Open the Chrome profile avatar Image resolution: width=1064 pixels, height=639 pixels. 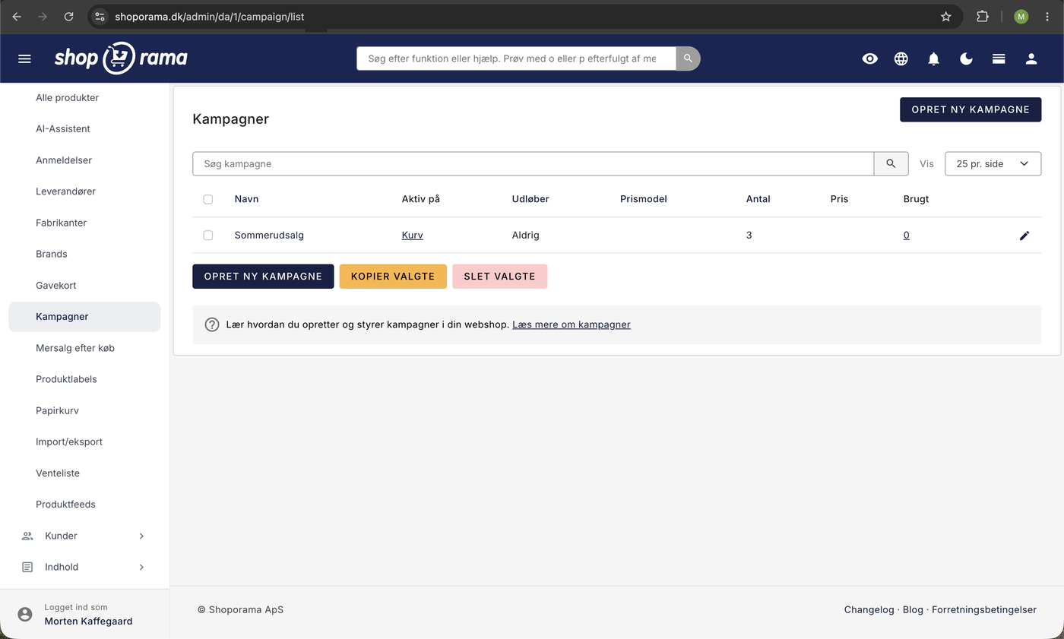coord(1021,16)
